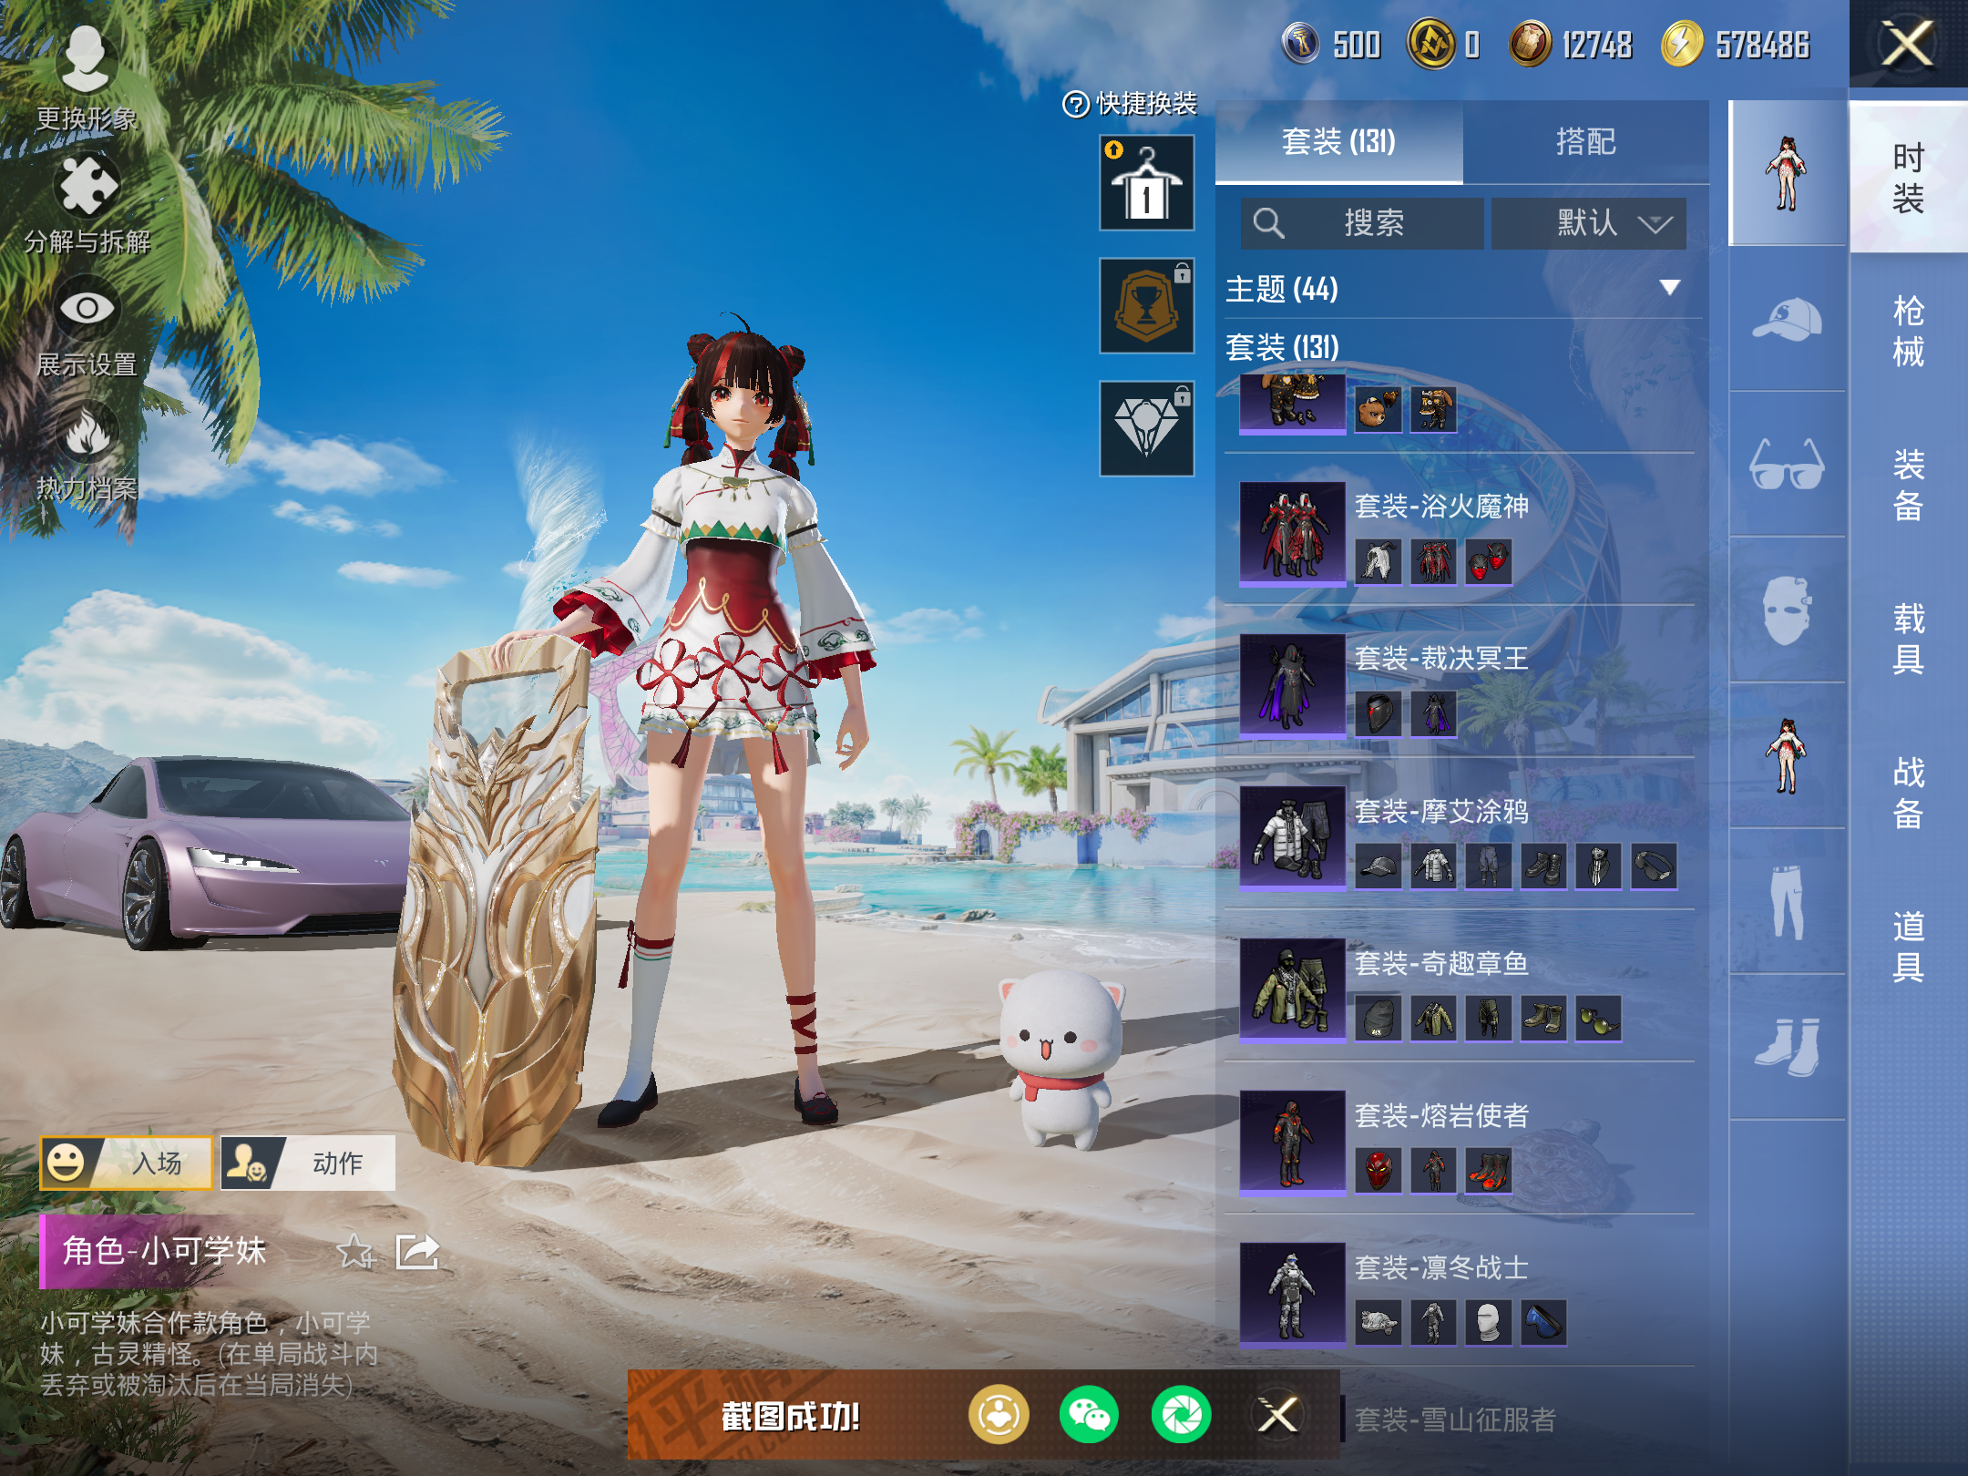
Task: Share screenshot to yellow friends community icon
Action: click(x=999, y=1415)
